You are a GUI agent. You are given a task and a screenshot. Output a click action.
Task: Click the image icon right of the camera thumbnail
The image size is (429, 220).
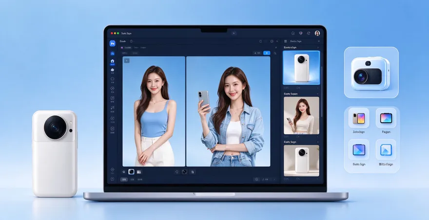(139, 172)
